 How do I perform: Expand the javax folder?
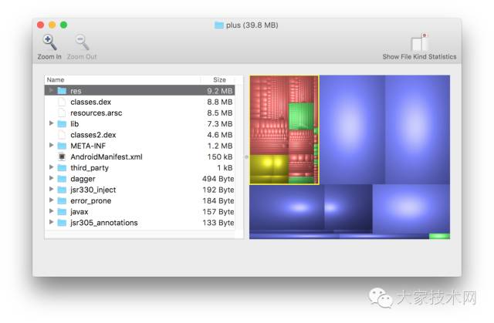(x=51, y=211)
